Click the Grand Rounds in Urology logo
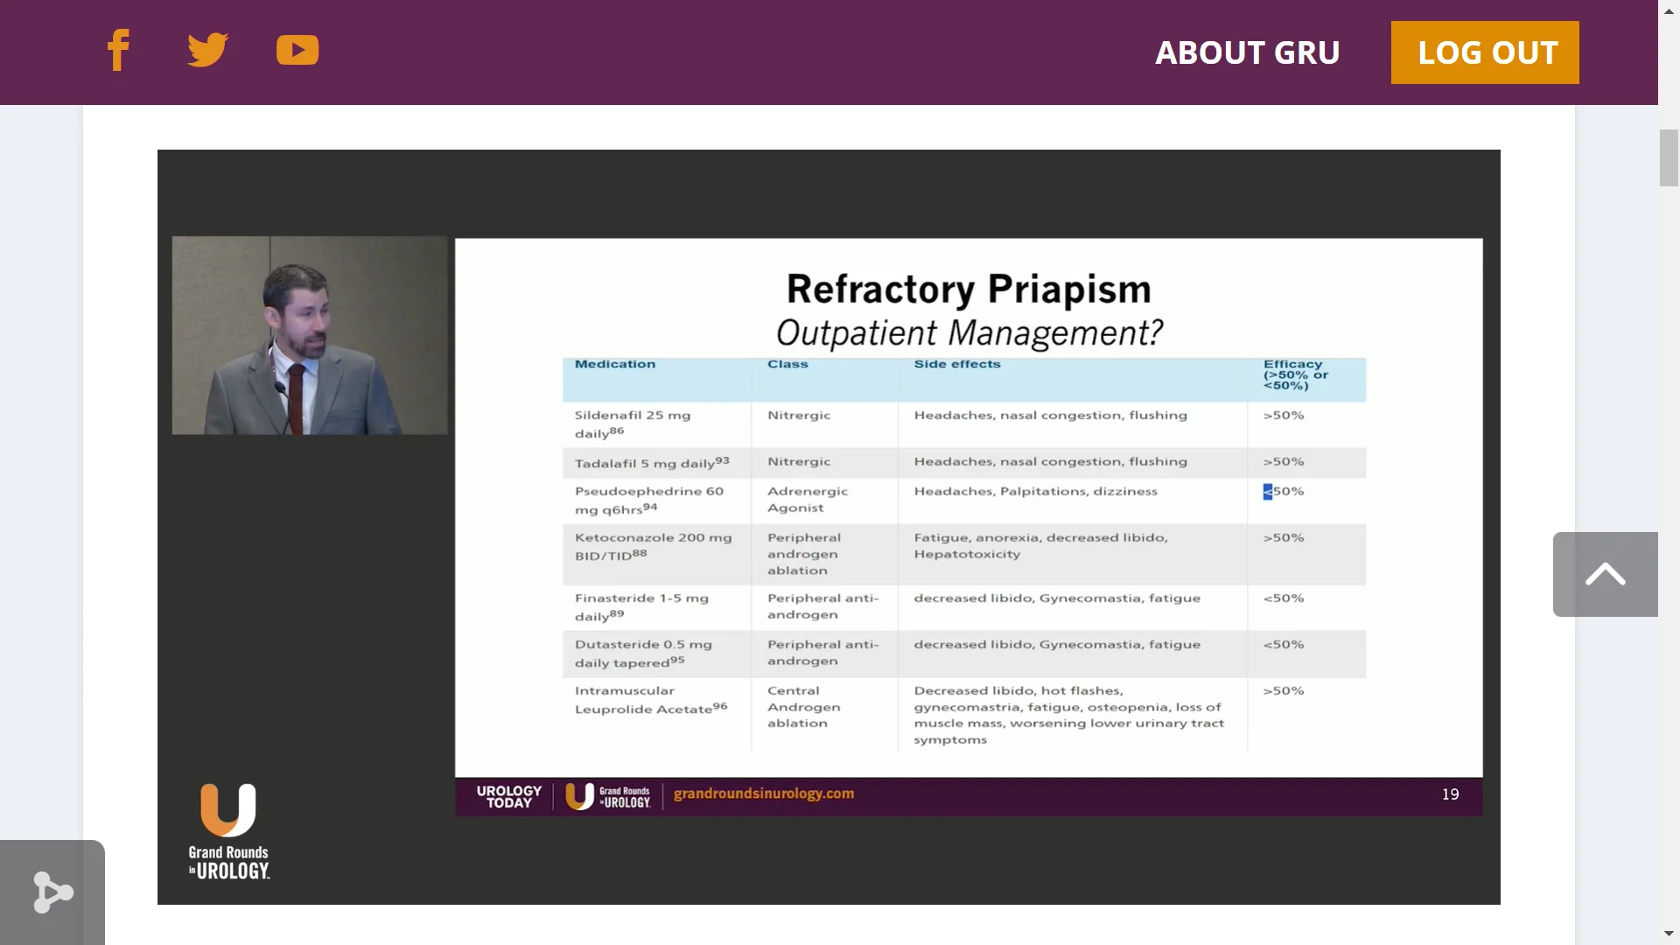The height and width of the screenshot is (945, 1680). point(229,831)
